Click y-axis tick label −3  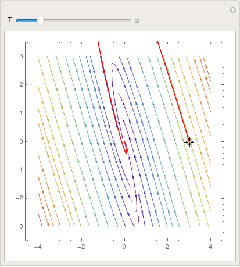tap(19, 227)
